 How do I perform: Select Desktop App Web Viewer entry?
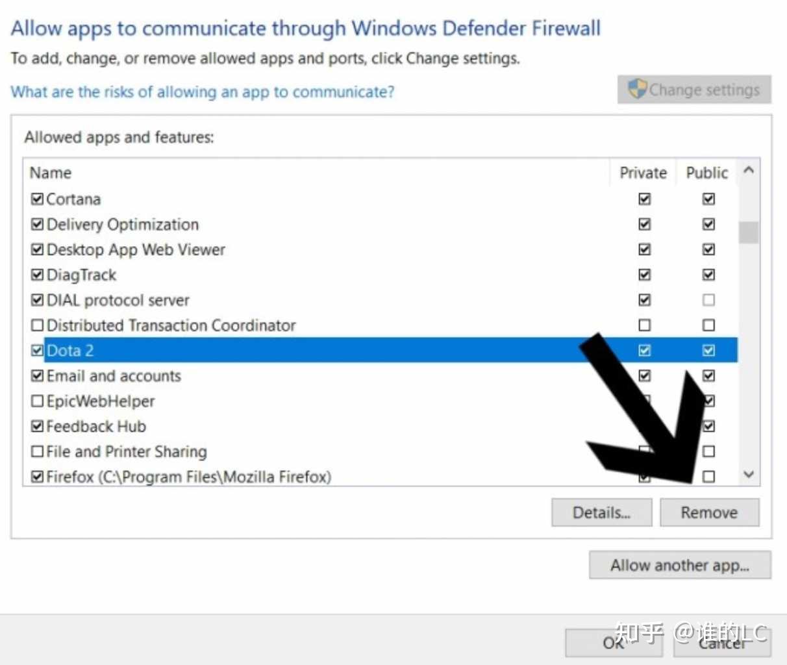click(136, 249)
